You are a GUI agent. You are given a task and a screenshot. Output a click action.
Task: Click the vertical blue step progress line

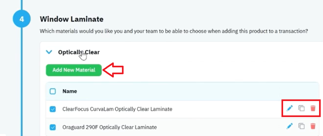pyautogui.click(x=22, y=82)
